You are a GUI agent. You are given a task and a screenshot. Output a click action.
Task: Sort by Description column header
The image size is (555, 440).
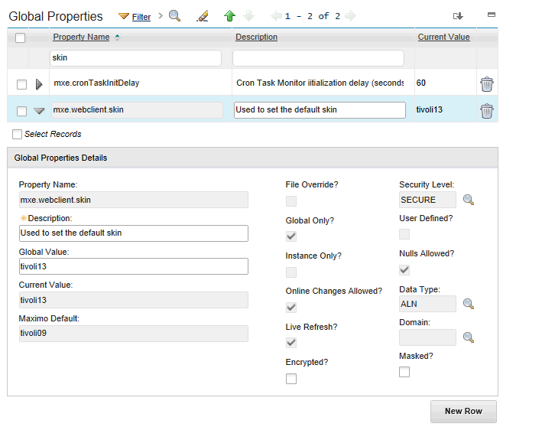point(256,37)
